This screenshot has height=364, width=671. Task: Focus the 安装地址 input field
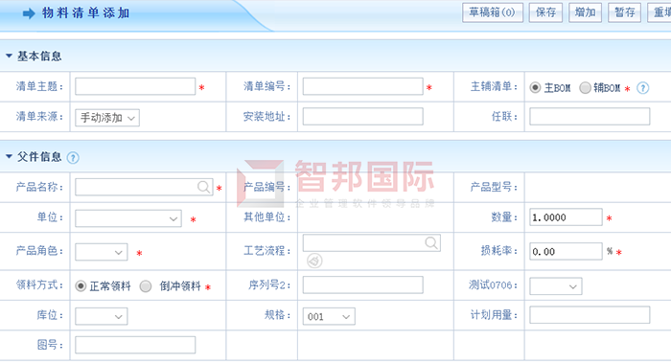click(363, 116)
